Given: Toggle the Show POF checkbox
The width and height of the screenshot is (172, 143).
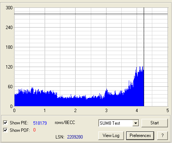Looking at the screenshot, I should (x=5, y=130).
